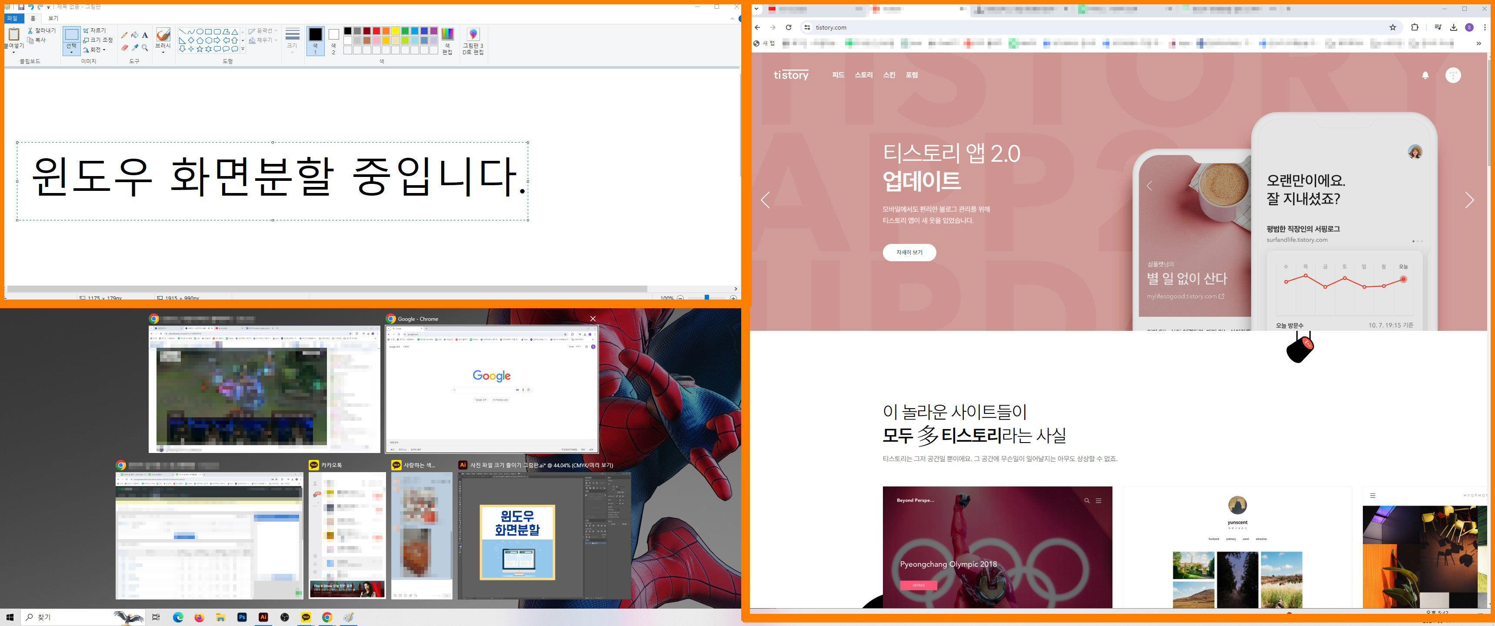
Task: Select the Fill with color bucket tool
Action: point(135,35)
